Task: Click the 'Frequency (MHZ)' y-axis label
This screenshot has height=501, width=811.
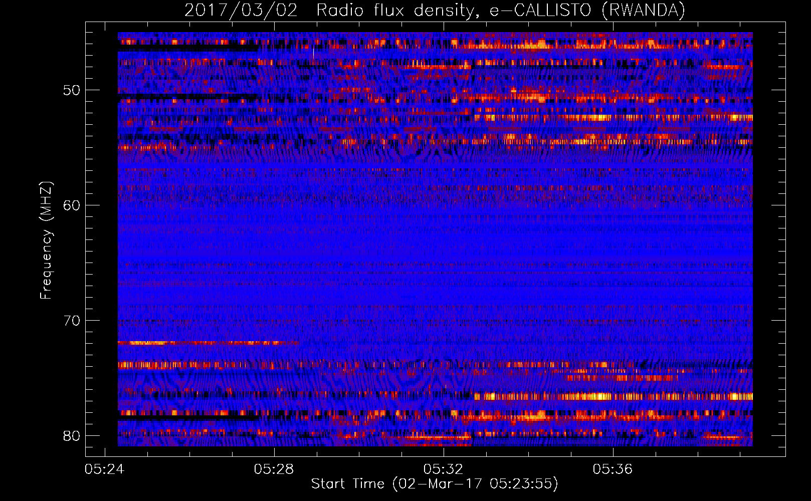Action: click(x=46, y=240)
